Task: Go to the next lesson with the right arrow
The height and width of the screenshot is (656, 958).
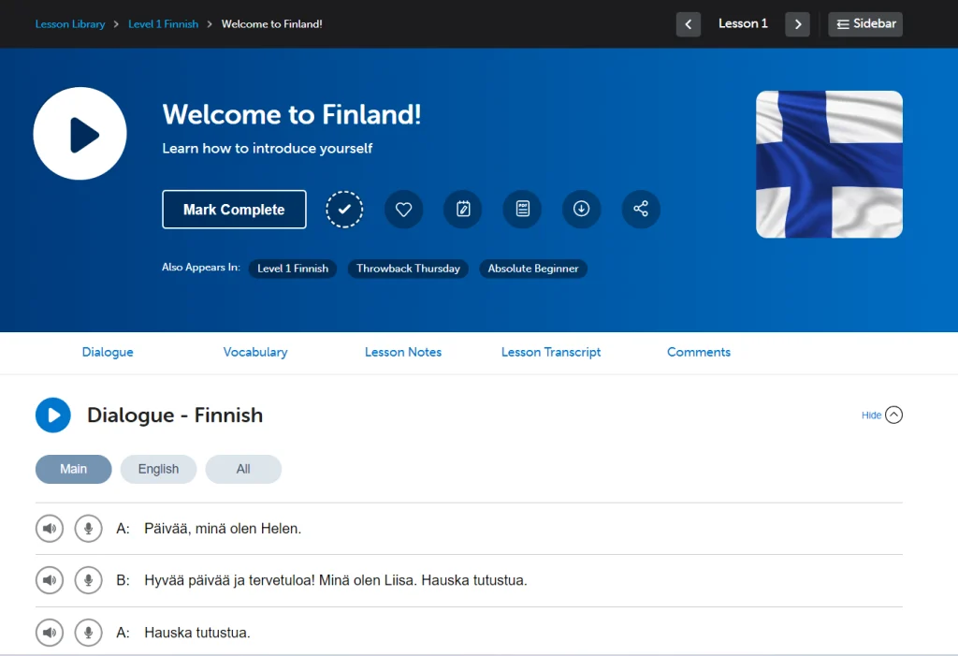Action: (797, 24)
